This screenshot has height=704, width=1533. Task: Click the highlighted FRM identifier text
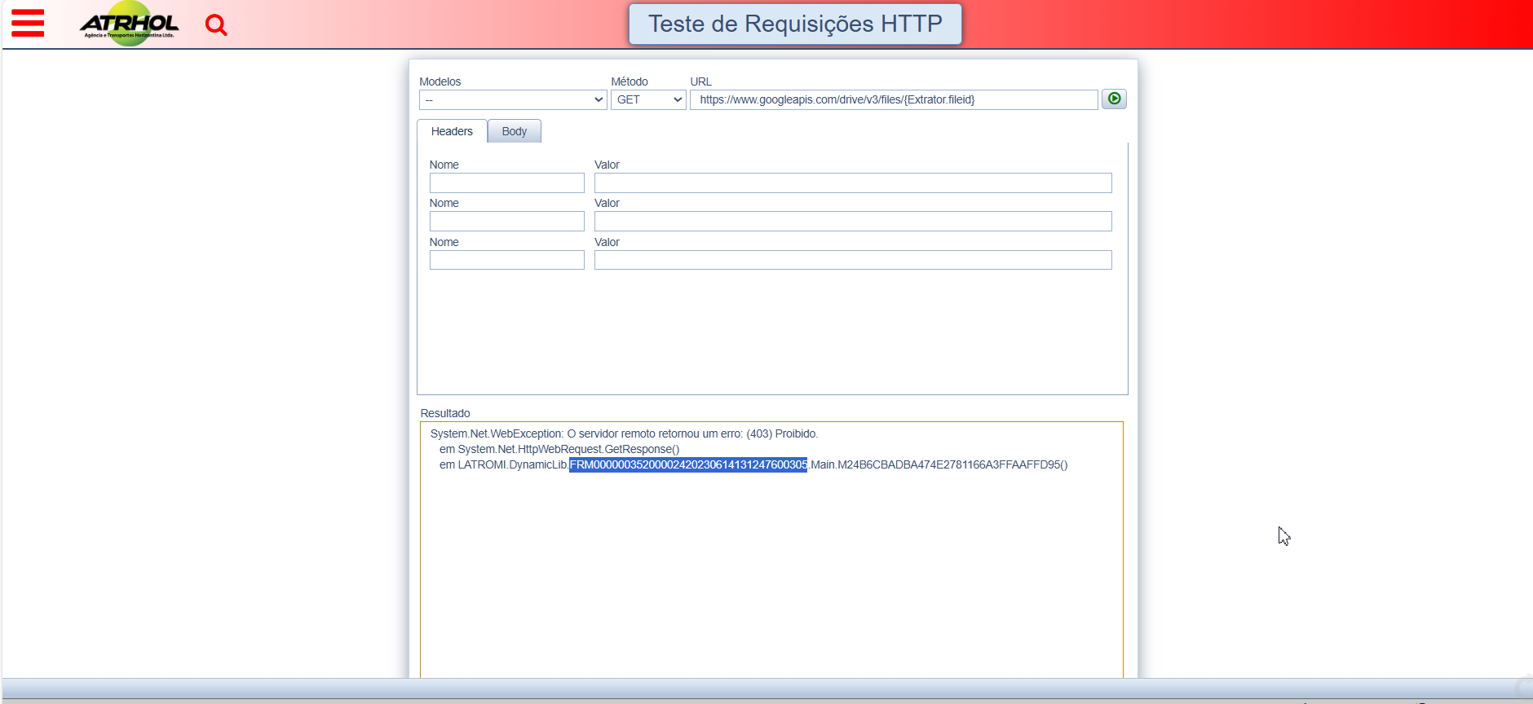pyautogui.click(x=687, y=465)
